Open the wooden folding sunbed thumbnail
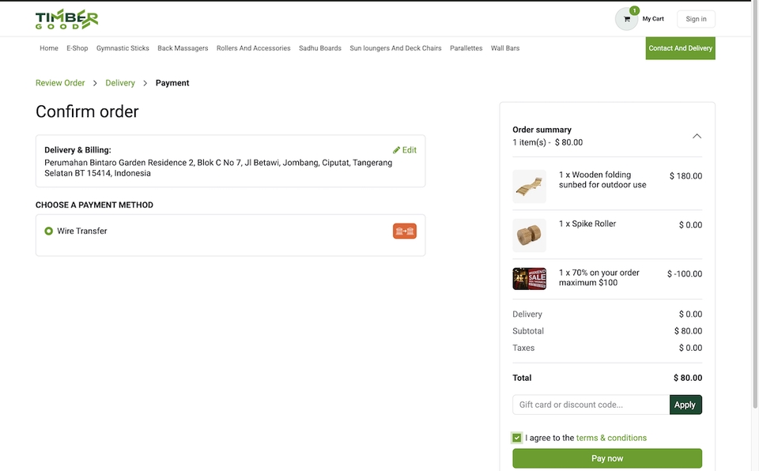Viewport: 759px width, 471px height. [529, 187]
